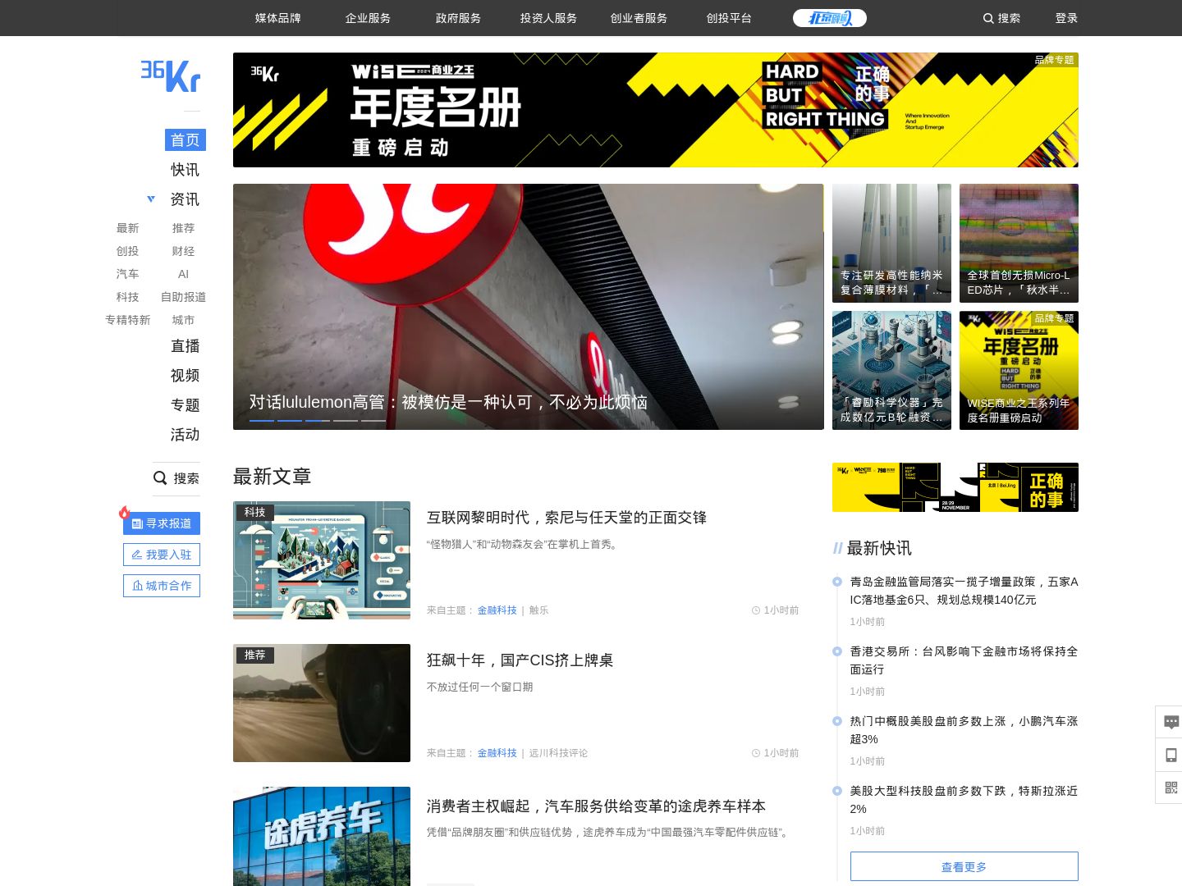The height and width of the screenshot is (886, 1182).
Task: Open WISE 年度名册 top banner
Action: pos(656,110)
